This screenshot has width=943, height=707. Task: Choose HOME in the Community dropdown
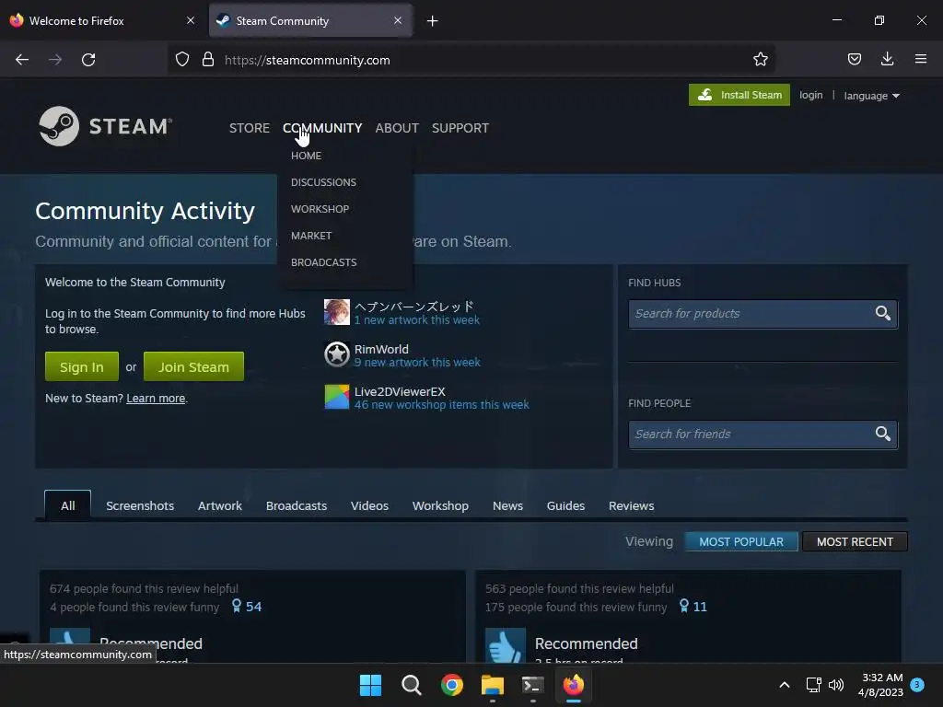[306, 156]
